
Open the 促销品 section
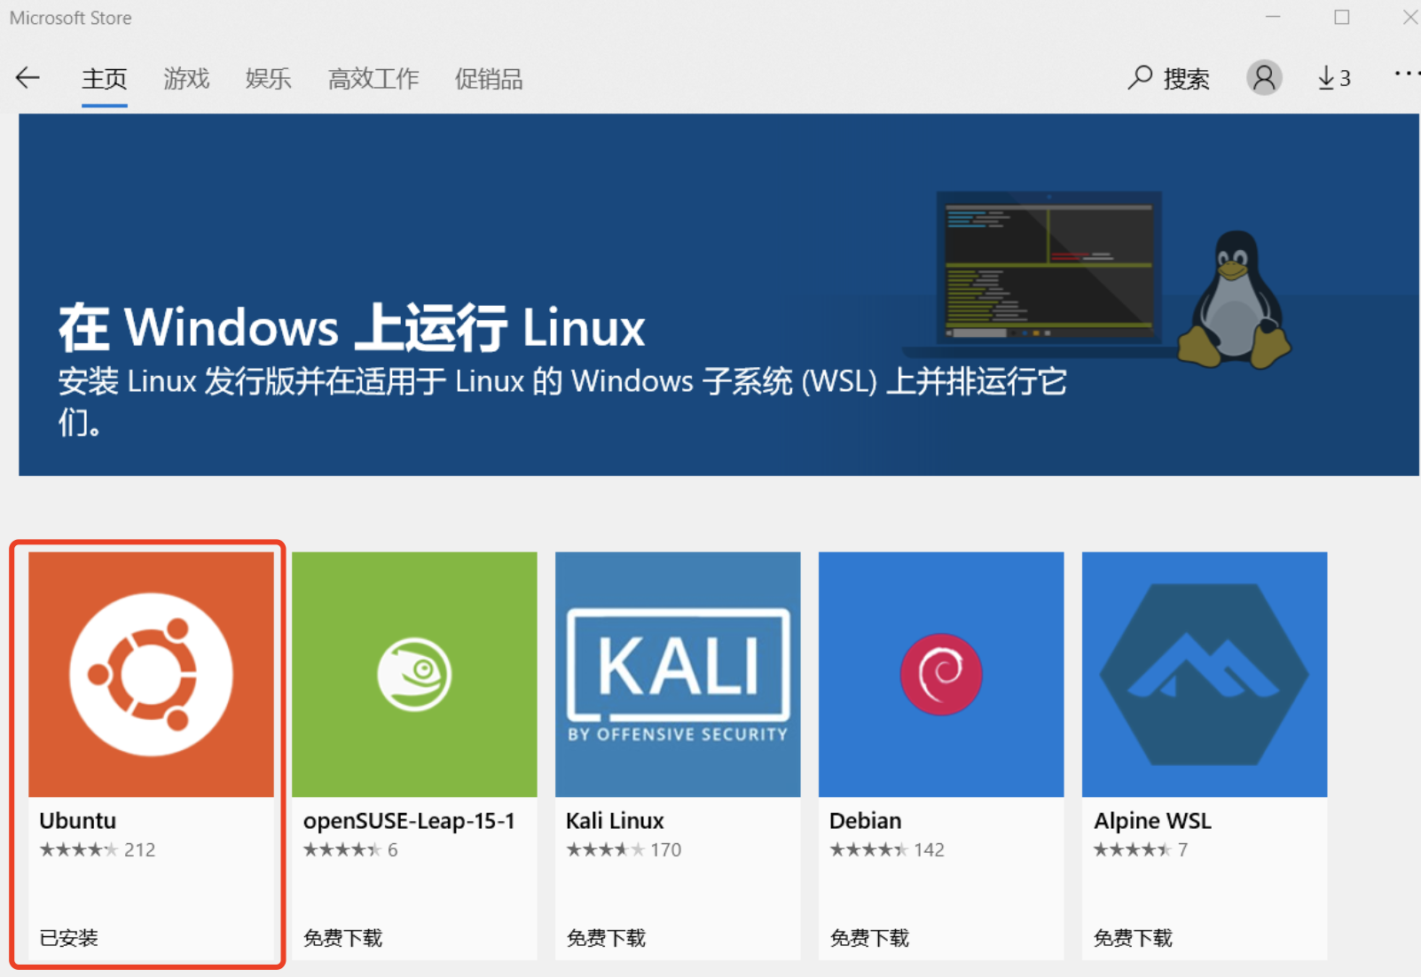pyautogui.click(x=488, y=78)
